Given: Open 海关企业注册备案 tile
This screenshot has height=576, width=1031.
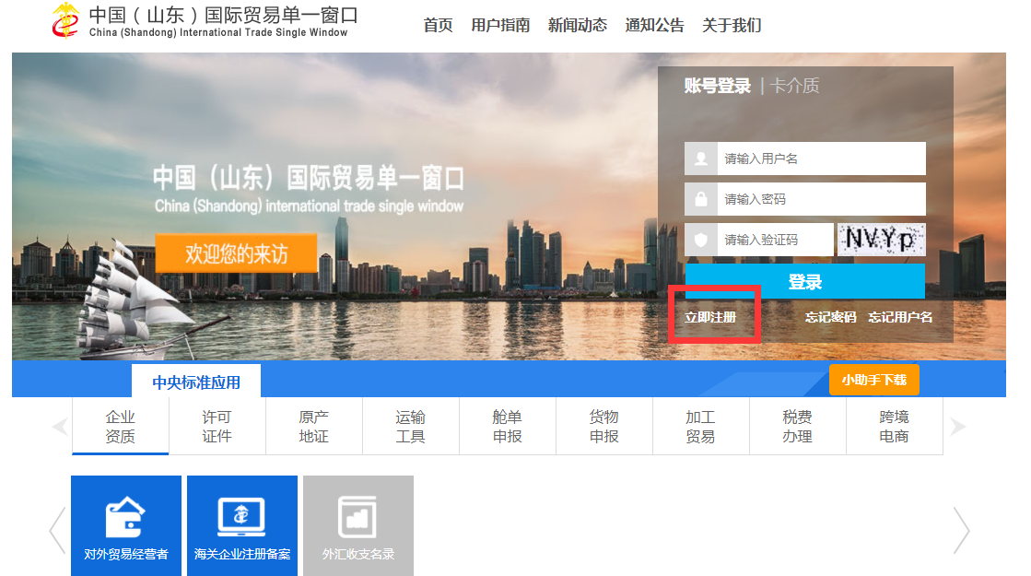Looking at the screenshot, I should [242, 526].
